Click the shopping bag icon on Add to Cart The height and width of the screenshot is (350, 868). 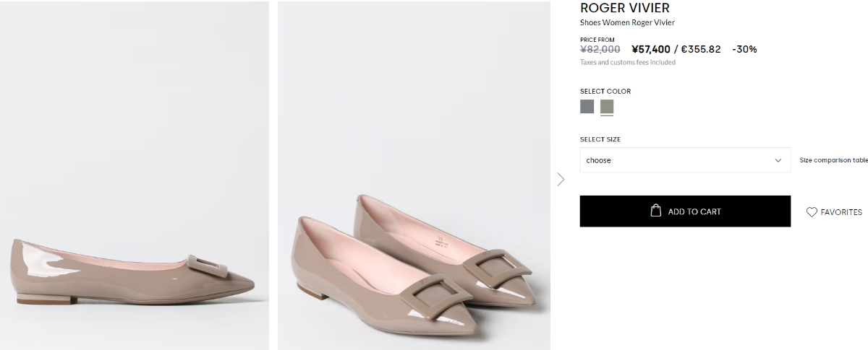(x=656, y=211)
